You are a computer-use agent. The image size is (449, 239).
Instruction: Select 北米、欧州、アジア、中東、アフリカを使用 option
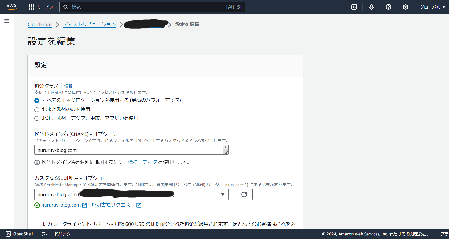click(37, 118)
